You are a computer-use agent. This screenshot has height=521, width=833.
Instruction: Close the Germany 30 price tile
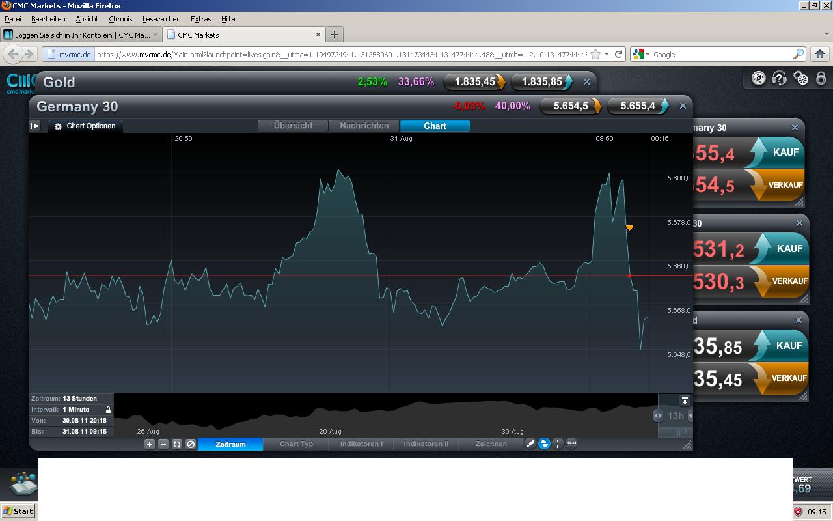(x=795, y=128)
